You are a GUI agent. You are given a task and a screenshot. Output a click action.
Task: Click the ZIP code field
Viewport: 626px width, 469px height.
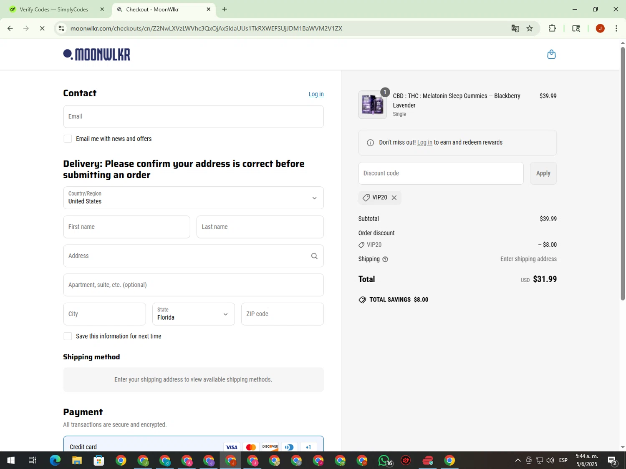282,314
